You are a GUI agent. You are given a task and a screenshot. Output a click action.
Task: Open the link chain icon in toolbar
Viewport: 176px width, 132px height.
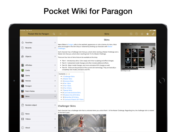(153, 34)
